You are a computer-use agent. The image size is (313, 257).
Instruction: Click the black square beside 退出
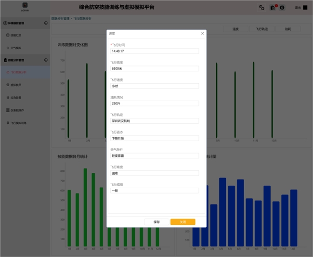(x=305, y=8)
